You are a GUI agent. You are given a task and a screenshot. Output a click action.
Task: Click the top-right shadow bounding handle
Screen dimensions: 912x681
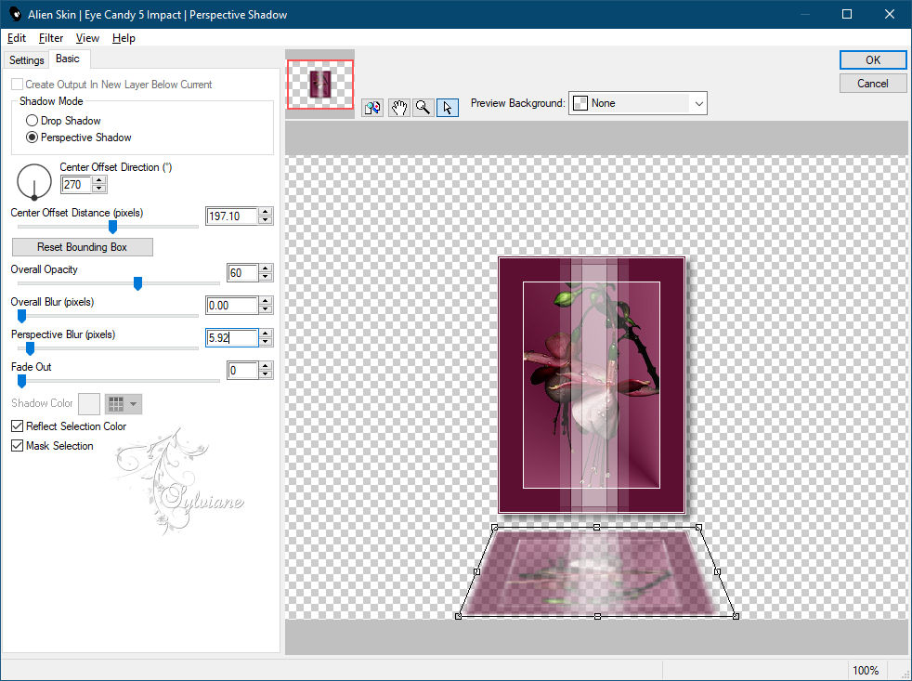pos(698,527)
